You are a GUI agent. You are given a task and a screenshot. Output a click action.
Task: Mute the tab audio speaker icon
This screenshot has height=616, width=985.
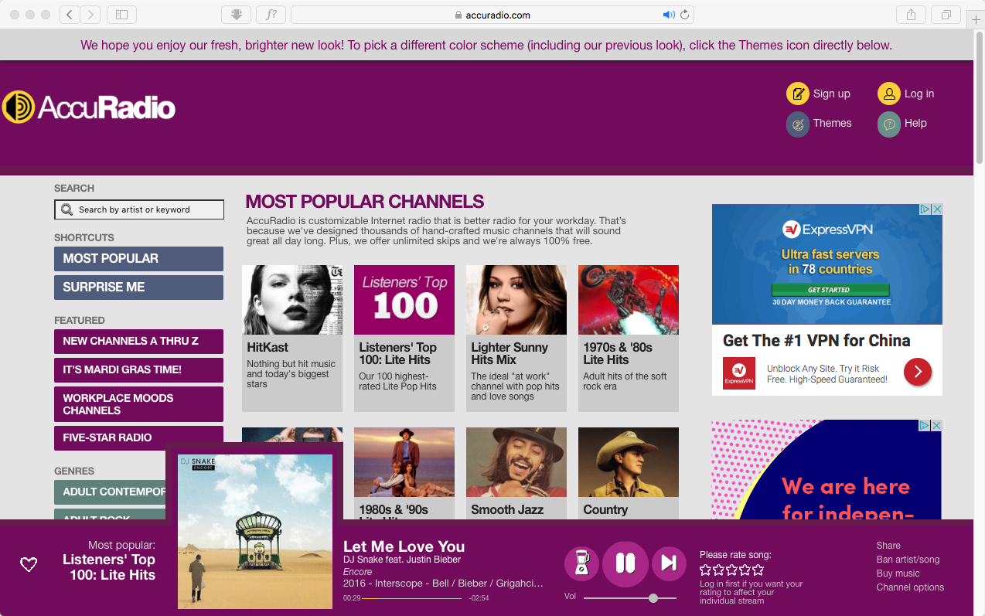[668, 15]
